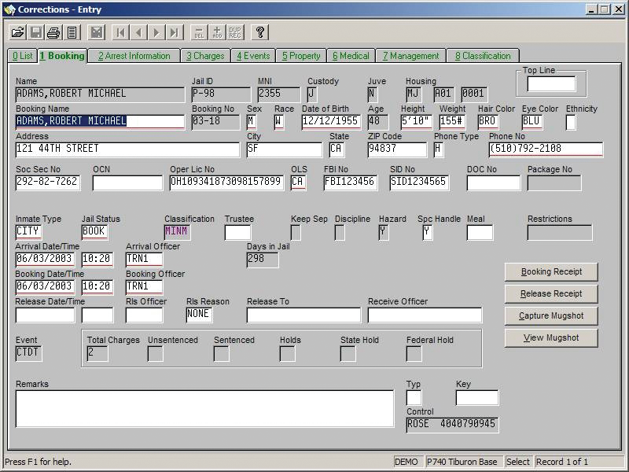Click the Save diskette icon
Viewport: 629px width, 472px height.
[x=35, y=32]
